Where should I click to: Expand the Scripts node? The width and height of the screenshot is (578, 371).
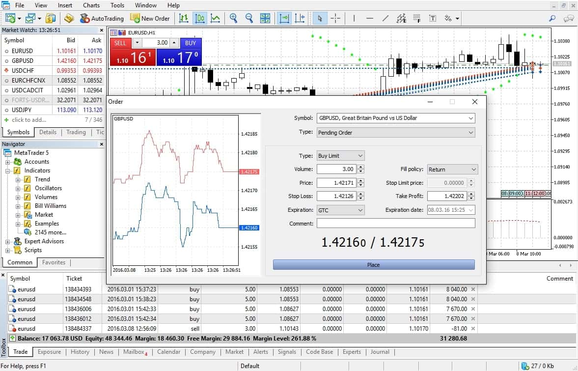click(x=7, y=251)
